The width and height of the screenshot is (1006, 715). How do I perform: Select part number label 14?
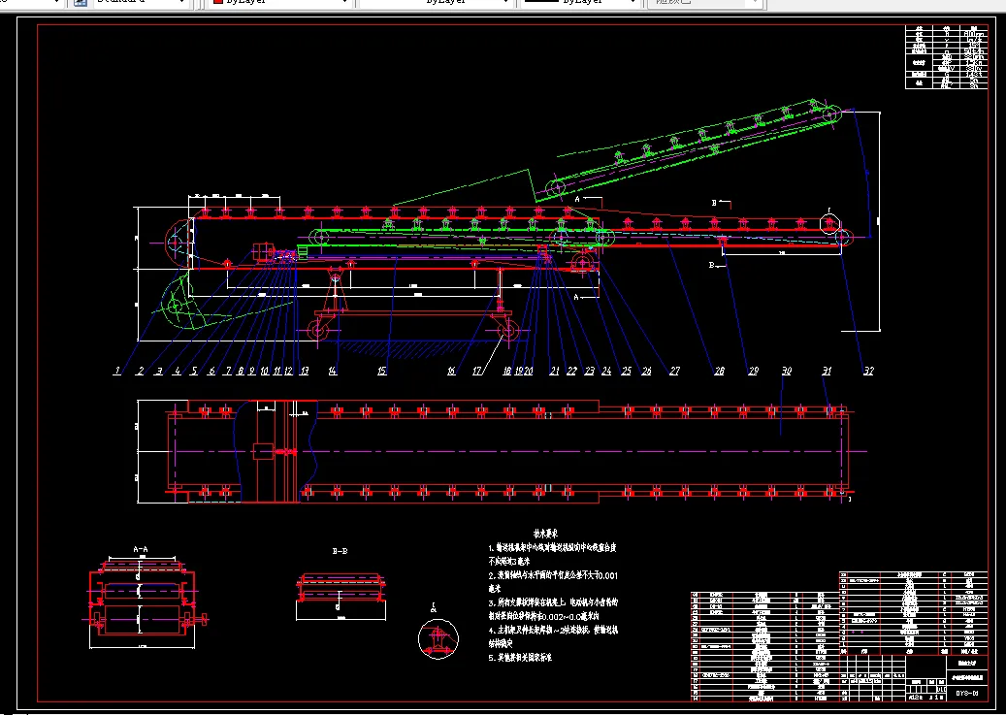[333, 371]
